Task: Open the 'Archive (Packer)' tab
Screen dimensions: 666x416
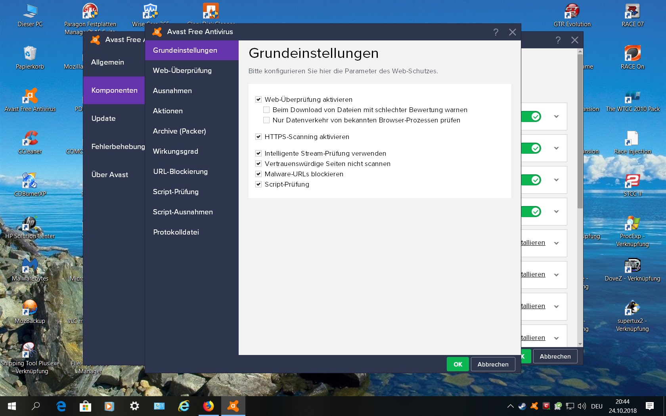Action: click(192, 131)
